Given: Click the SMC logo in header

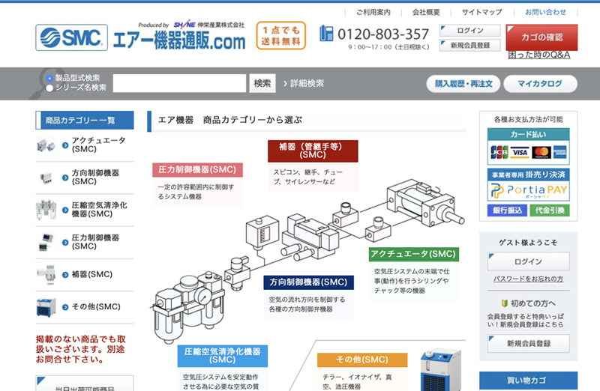Looking at the screenshot, I should tap(71, 37).
